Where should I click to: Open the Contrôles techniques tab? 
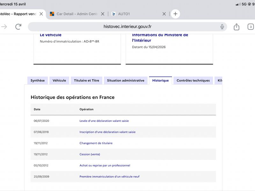click(193, 81)
